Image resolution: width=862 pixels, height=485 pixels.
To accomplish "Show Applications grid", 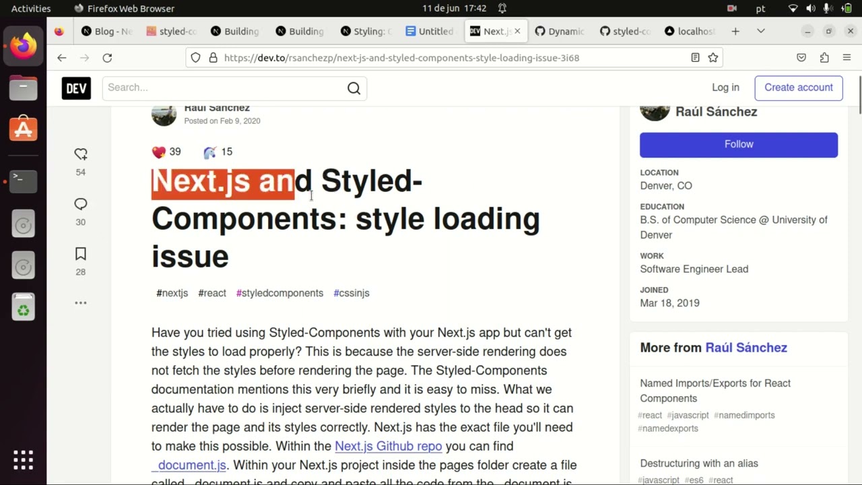I will click(24, 460).
